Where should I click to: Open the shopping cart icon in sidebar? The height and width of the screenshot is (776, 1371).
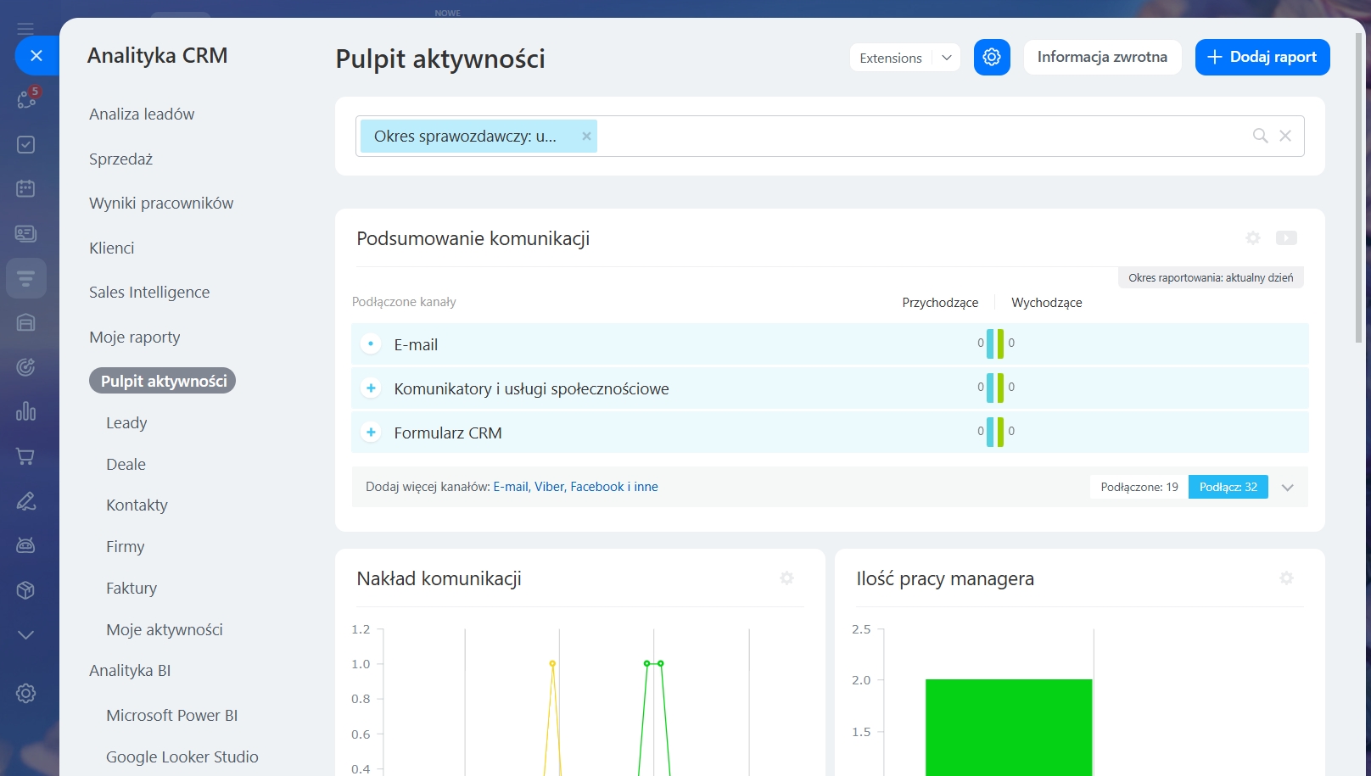(26, 456)
